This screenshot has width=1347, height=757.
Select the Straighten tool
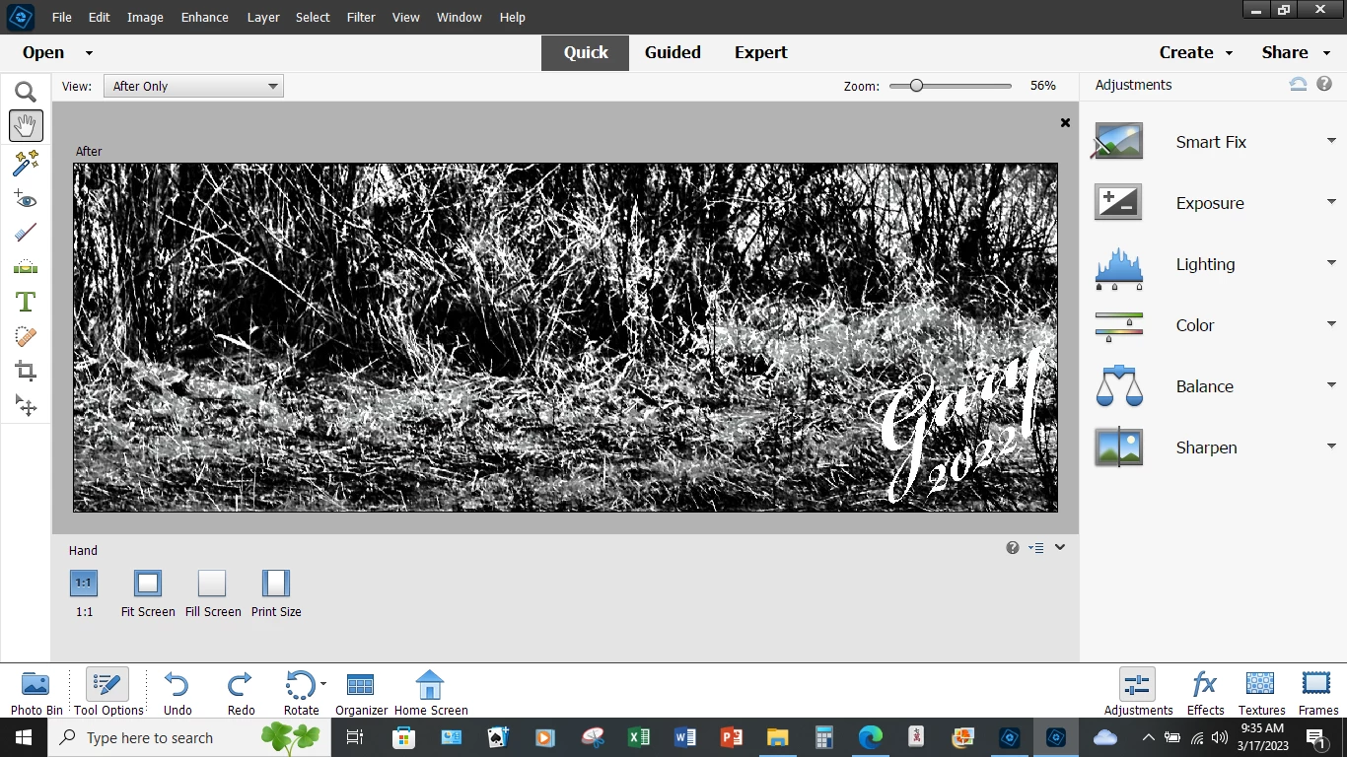coord(26,267)
